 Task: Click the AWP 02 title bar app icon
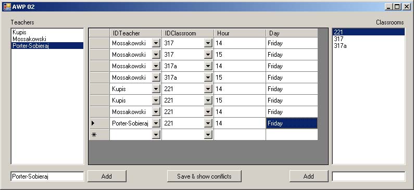click(x=7, y=7)
